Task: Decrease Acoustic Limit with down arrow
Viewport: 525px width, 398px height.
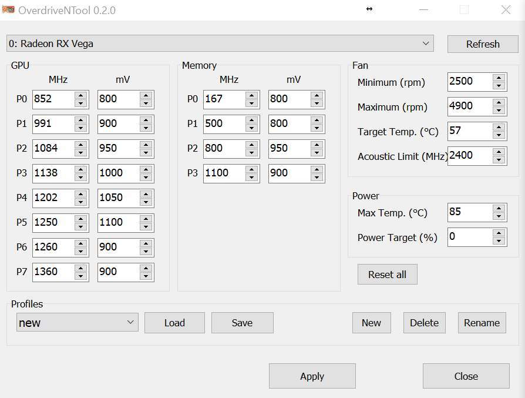Action: pyautogui.click(x=499, y=160)
